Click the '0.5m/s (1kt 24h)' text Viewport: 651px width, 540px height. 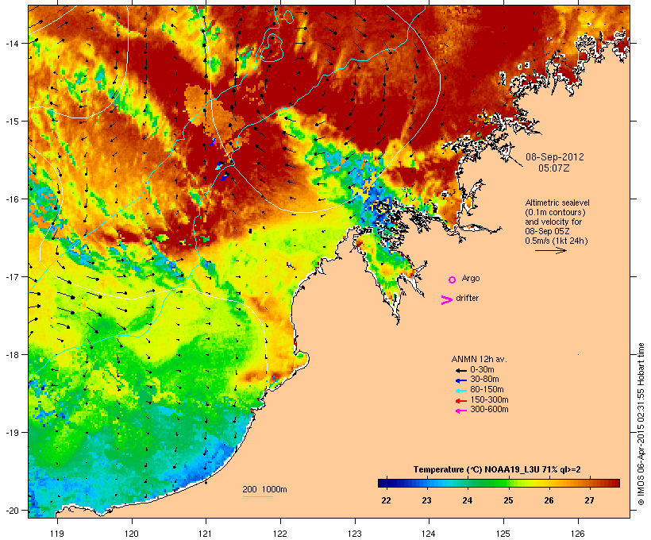pyautogui.click(x=557, y=241)
